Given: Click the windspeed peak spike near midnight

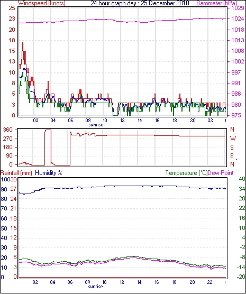Looking at the screenshot, I should 23,45.
